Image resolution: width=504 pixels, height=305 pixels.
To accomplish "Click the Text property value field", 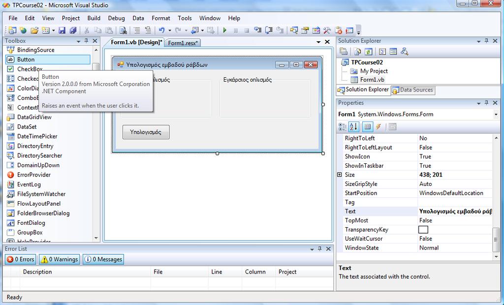I will pos(455,211).
